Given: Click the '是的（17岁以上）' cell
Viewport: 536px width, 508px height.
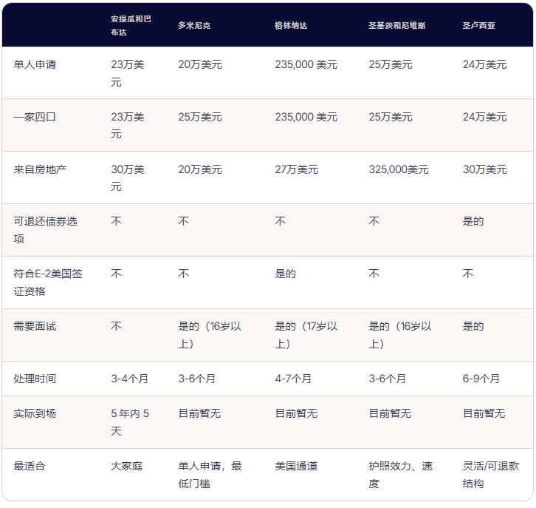Looking at the screenshot, I should (x=306, y=335).
